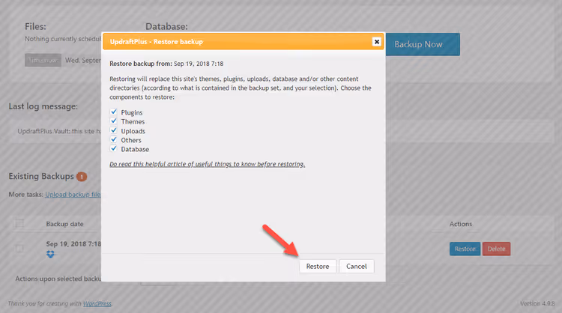Open the WordPress footer link
Viewport: 562px width, 313px height.
[x=97, y=304]
